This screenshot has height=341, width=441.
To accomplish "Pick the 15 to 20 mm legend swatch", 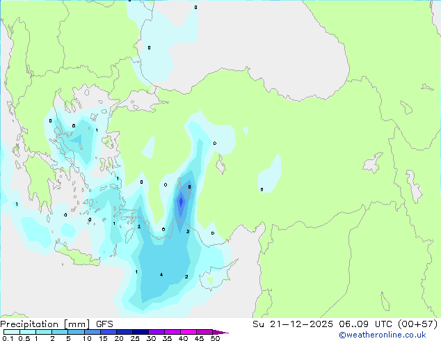I will point(108,332).
